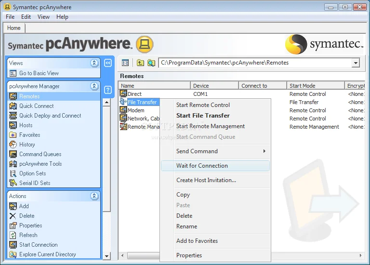Screen dimensions: 370x265
Task: Click the blue help question mark icon
Action: tap(108, 90)
